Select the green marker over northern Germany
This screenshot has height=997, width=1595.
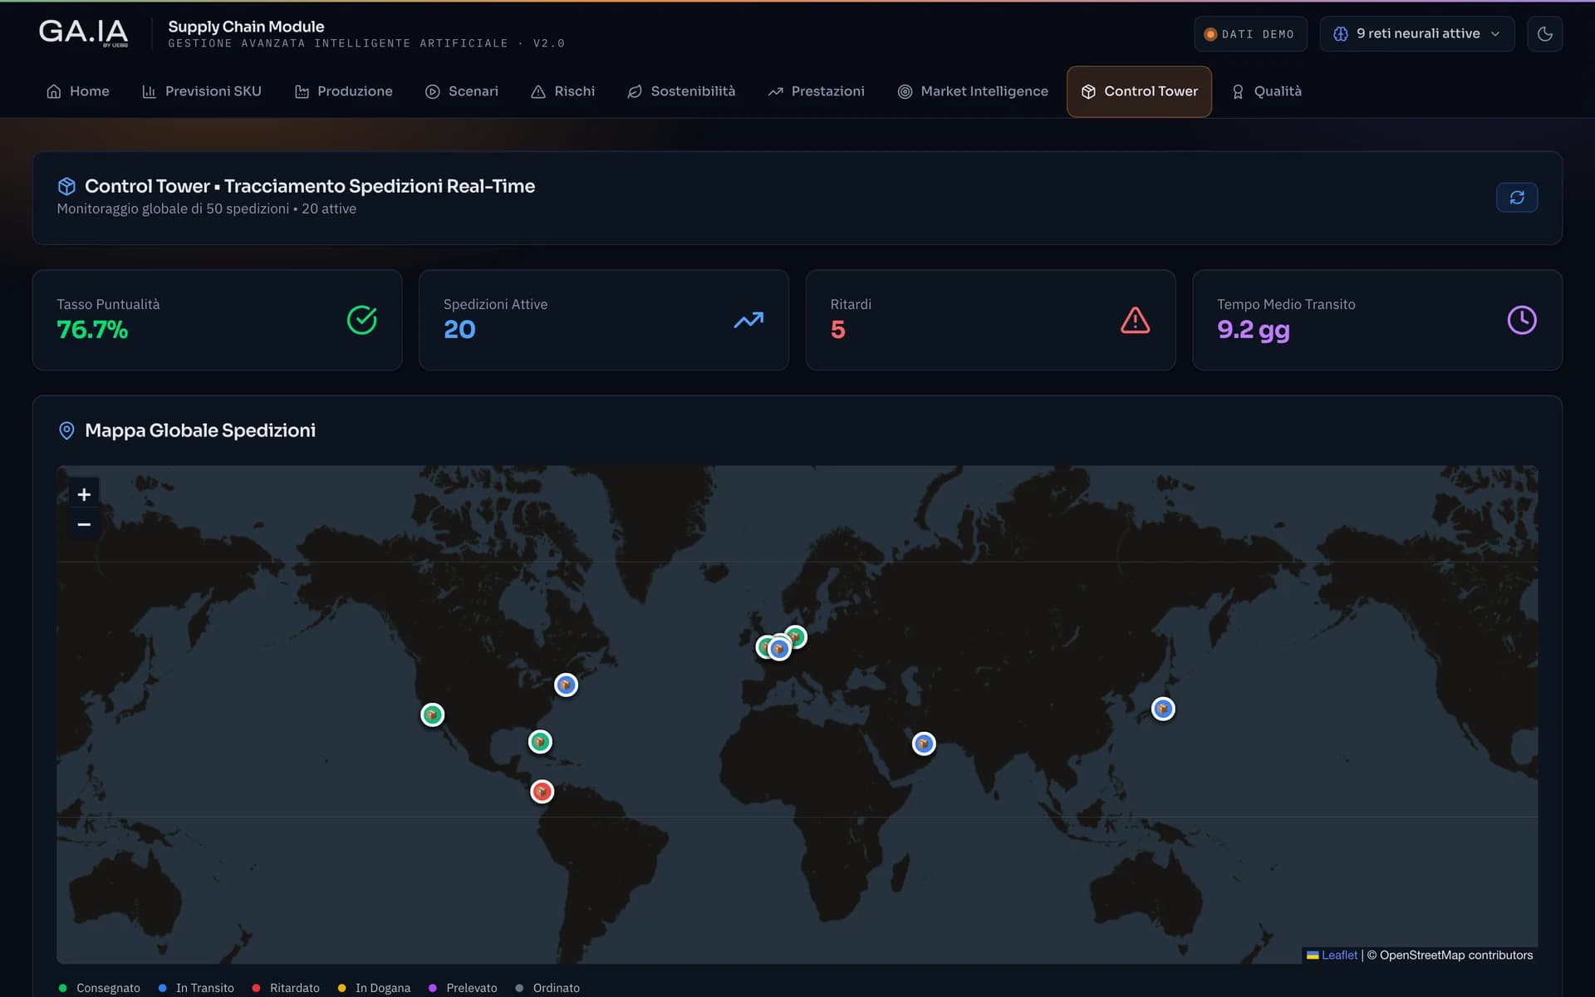[x=796, y=636]
